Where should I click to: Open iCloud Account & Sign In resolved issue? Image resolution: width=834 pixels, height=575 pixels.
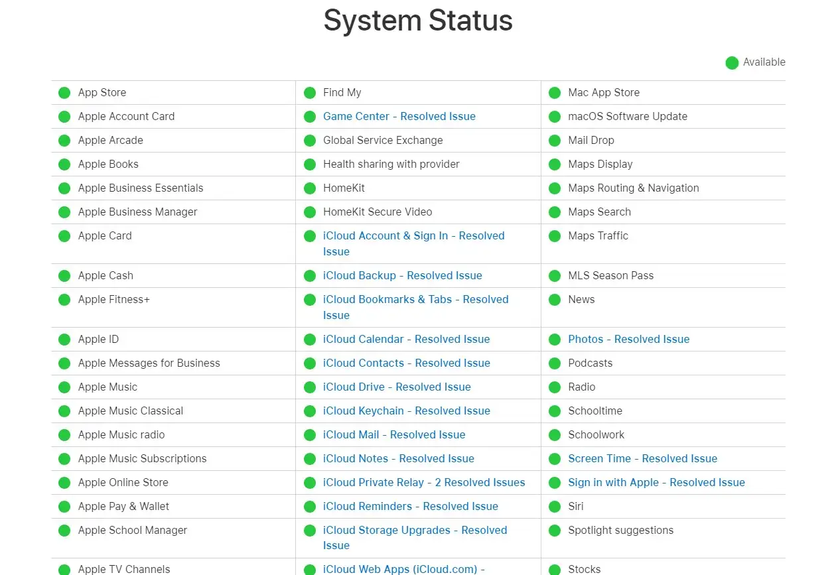click(414, 243)
